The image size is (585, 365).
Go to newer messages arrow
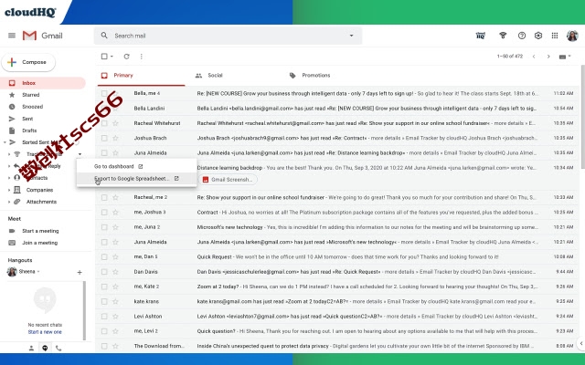(534, 57)
